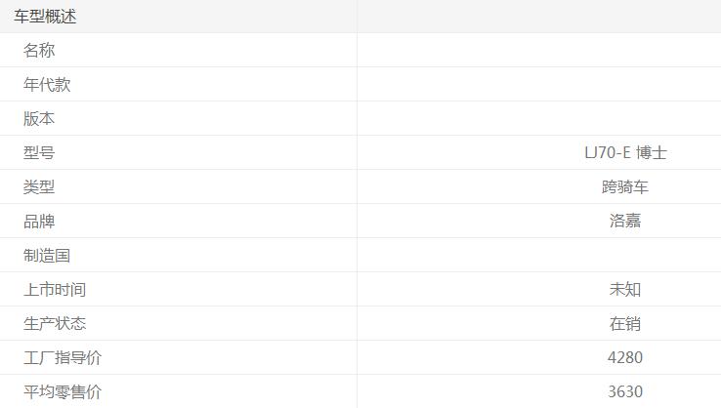Image resolution: width=721 pixels, height=408 pixels.
Task: Select the 跨骑车 type value
Action: click(x=625, y=187)
